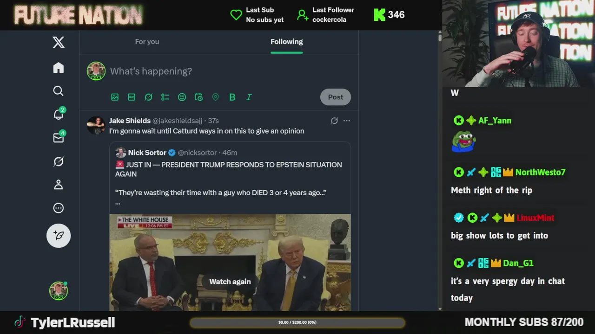Image resolution: width=595 pixels, height=334 pixels.
Task: Open the Explore search icon in sidebar
Action: click(x=59, y=91)
